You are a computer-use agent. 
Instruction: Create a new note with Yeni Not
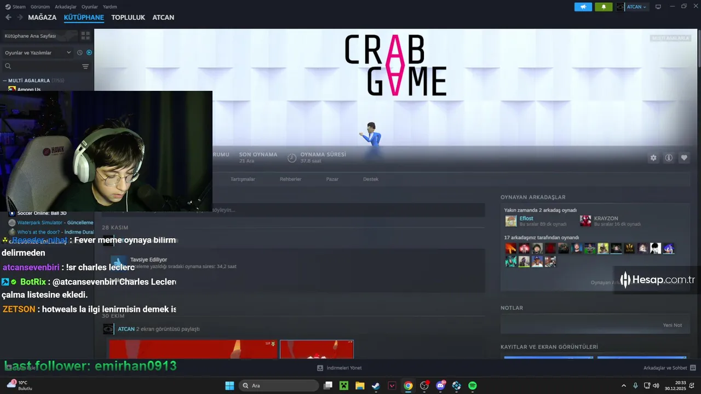[x=672, y=325]
